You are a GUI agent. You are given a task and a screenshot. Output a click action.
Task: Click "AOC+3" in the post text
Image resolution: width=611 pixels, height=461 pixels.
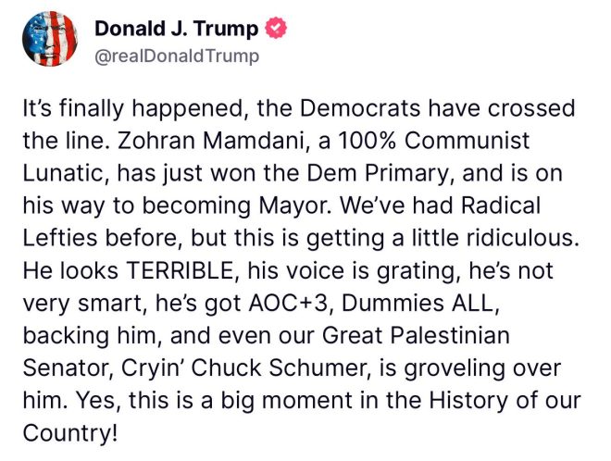point(288,304)
